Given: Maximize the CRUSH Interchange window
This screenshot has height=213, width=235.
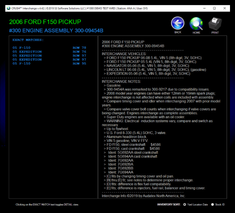Looking at the screenshot, I should [x=214, y=8].
